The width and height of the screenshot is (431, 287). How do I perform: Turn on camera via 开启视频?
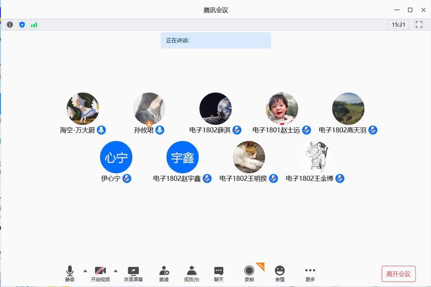100,274
